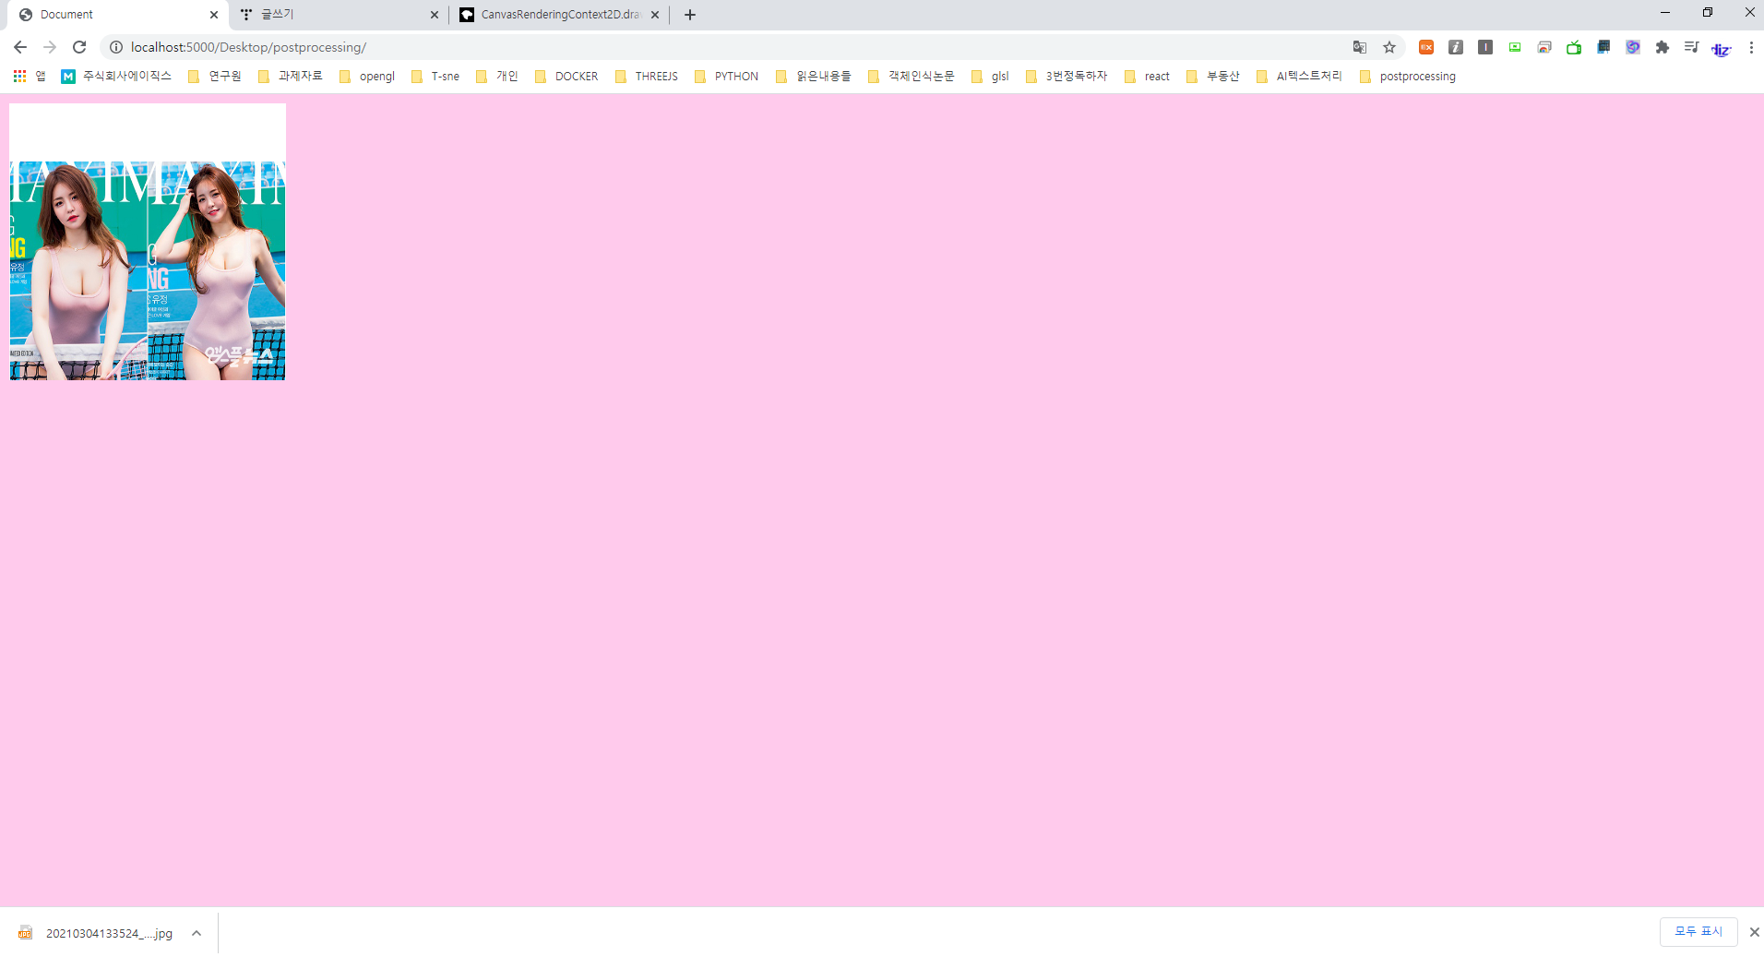Open the 개인 bookmark folder
Screen dimensions: 1764x957
tap(497, 77)
